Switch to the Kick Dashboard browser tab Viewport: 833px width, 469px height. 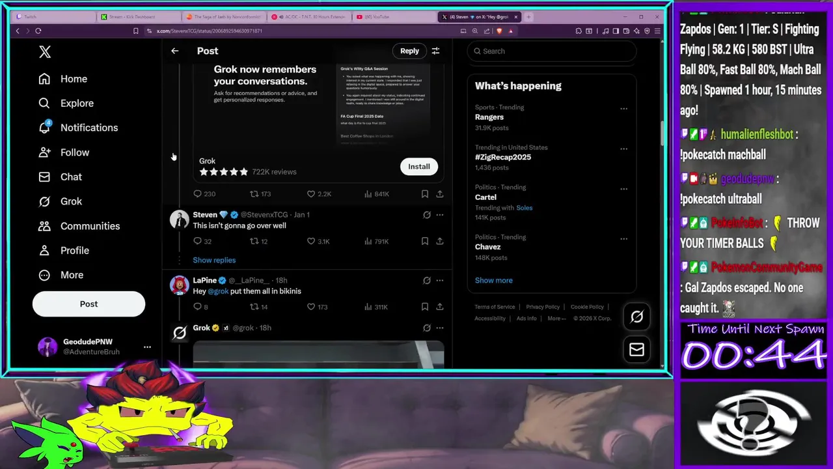point(139,17)
